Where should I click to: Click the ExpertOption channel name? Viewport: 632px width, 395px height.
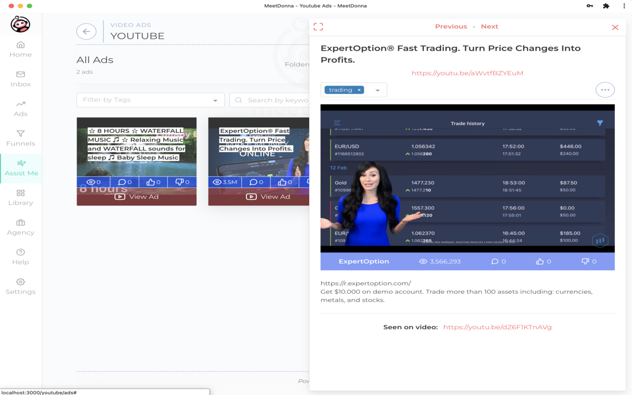coord(364,262)
